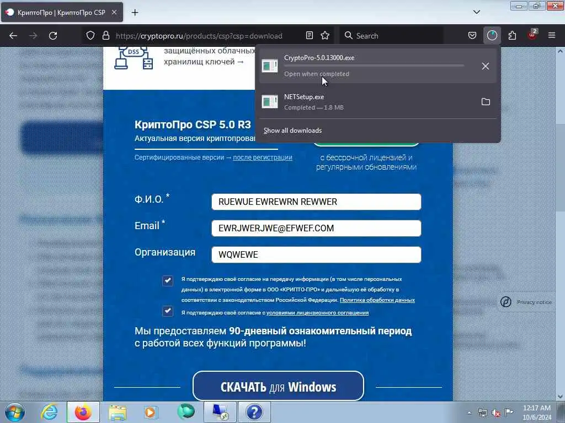Open the Firefox hamburger menu
Viewport: 565px width, 423px height.
[552, 35]
